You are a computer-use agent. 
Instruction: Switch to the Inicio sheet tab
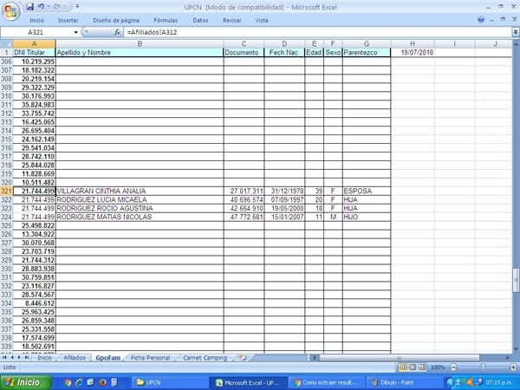(x=44, y=358)
